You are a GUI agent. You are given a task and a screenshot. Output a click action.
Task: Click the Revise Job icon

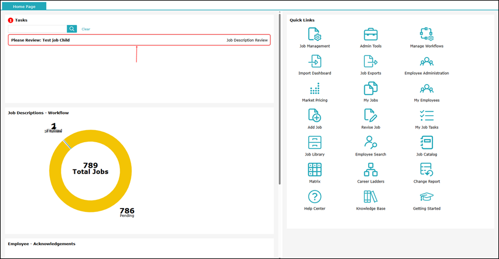point(370,115)
